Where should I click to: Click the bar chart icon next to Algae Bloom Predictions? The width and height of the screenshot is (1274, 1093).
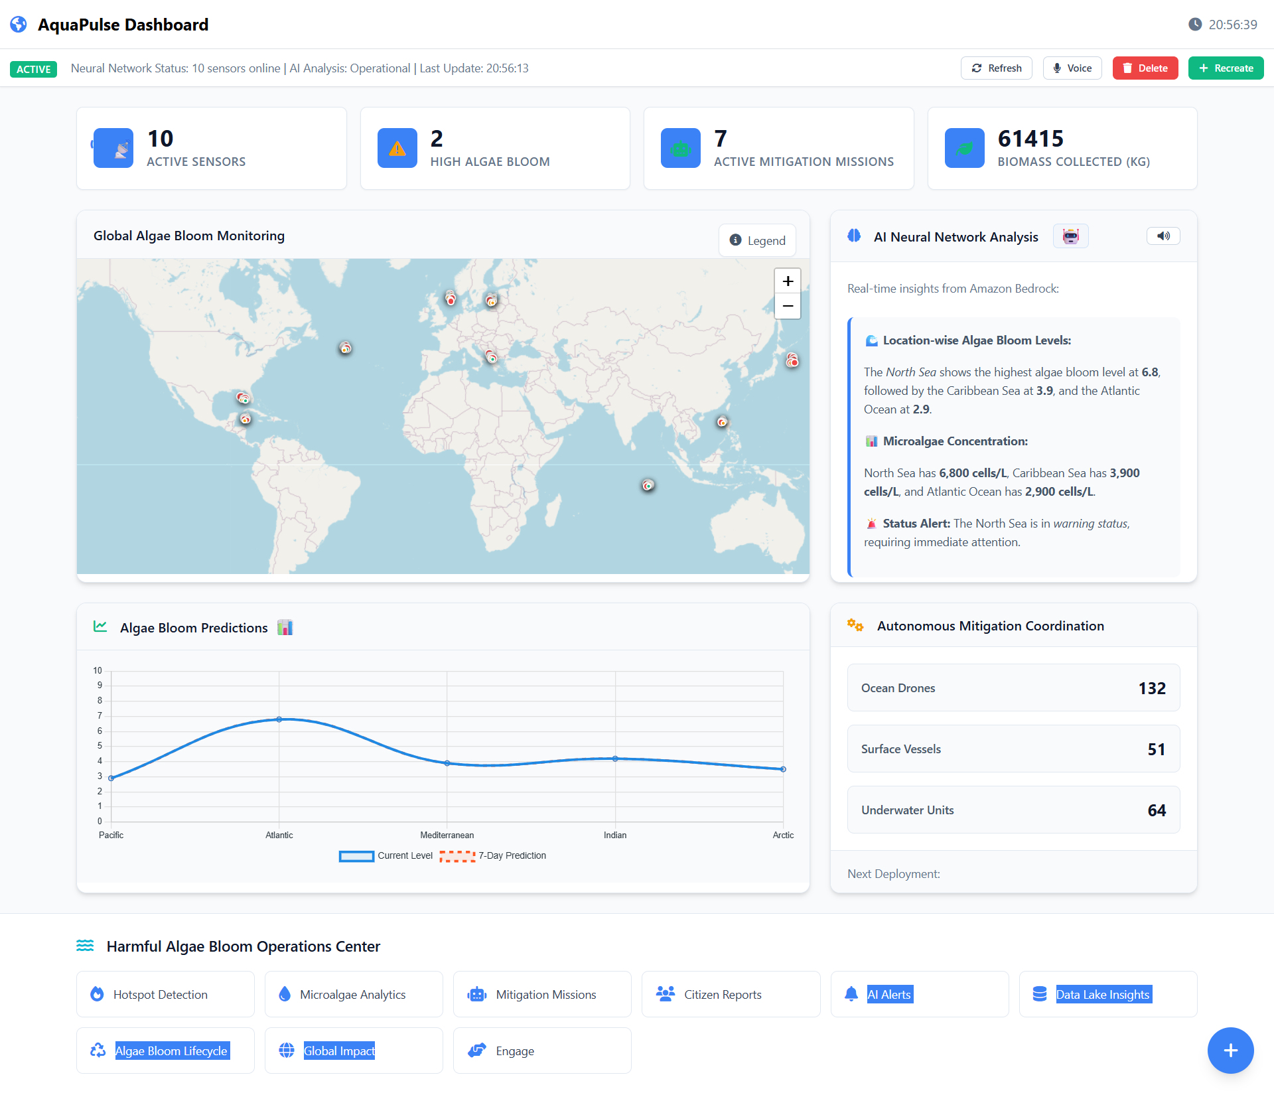[285, 627]
